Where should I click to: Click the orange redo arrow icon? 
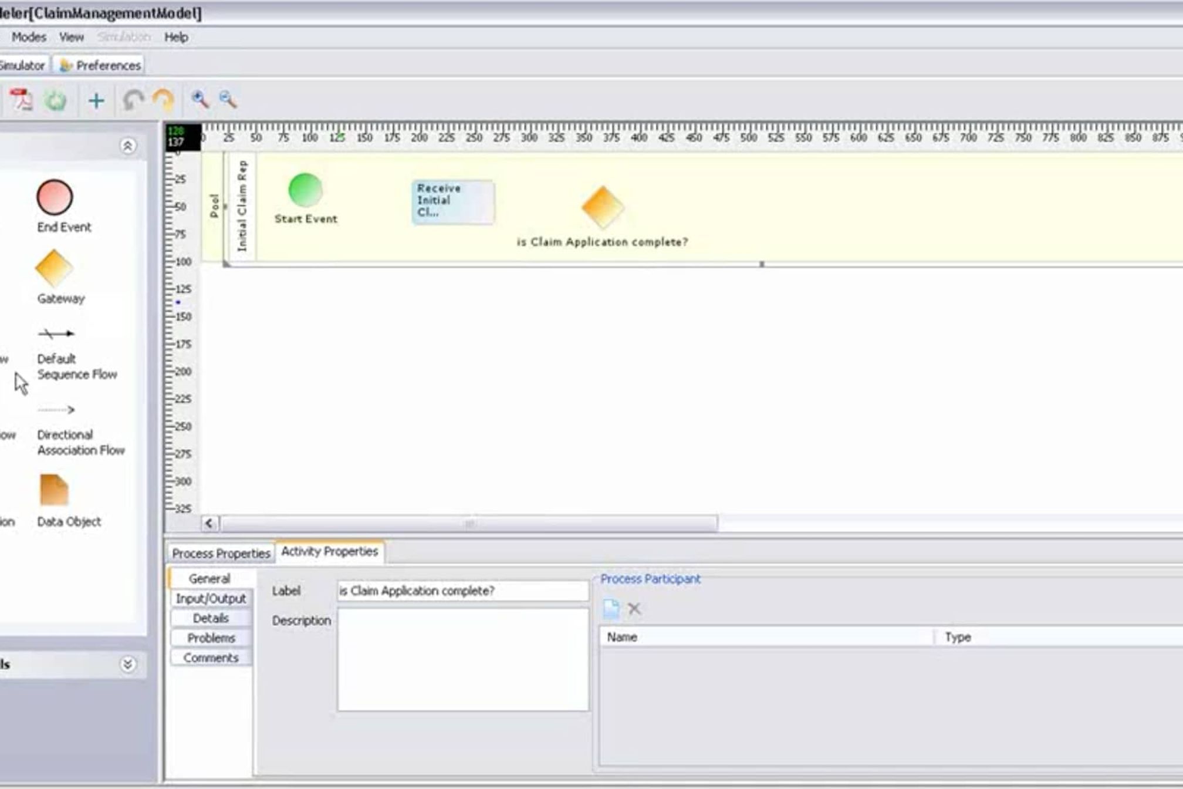click(163, 100)
